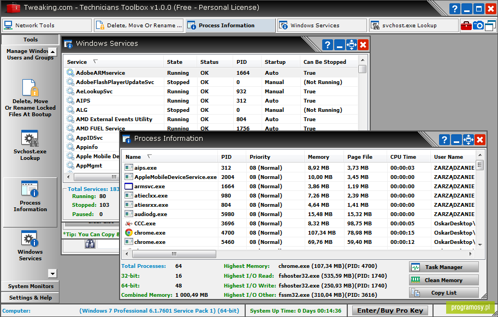Screen dimensions: 498x317
Task: Open help for the main Technicians Toolbox window
Action: (454, 9)
